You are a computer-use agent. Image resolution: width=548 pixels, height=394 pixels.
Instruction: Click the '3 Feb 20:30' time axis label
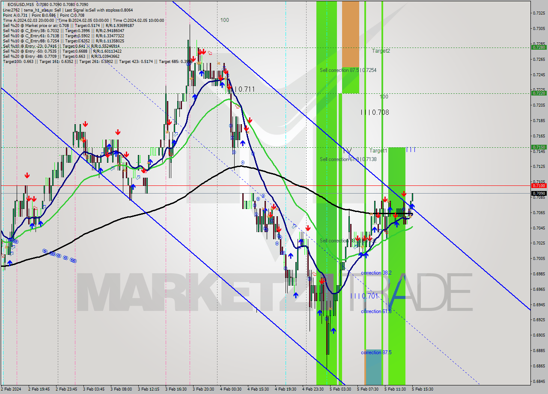(x=203, y=389)
